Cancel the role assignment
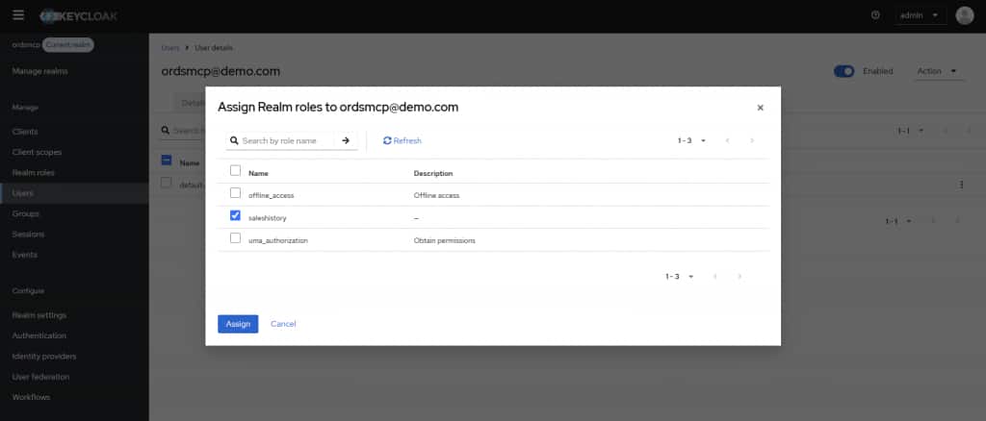This screenshot has width=986, height=421. tap(283, 324)
